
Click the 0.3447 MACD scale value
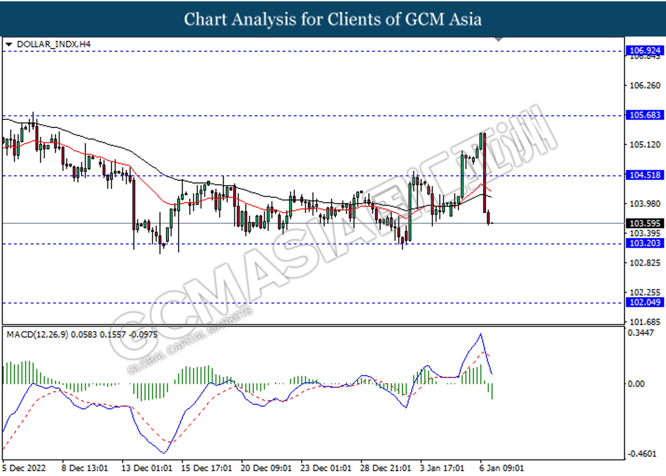click(641, 333)
